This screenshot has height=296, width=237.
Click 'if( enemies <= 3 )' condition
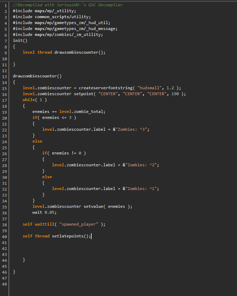tap(54, 117)
